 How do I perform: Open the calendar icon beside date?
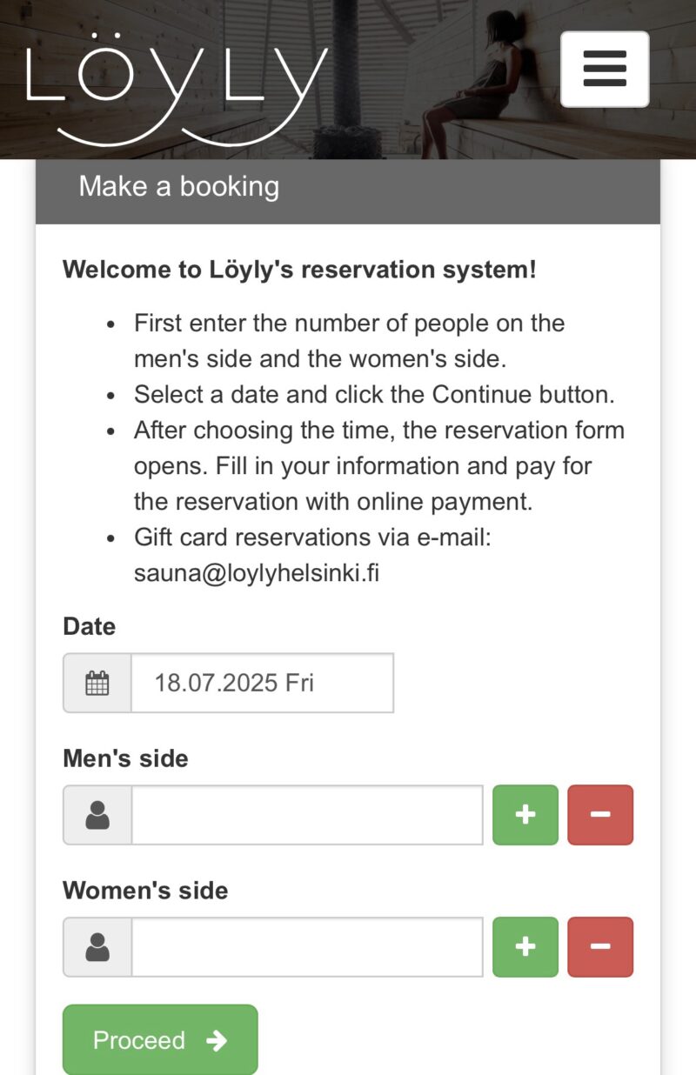97,683
